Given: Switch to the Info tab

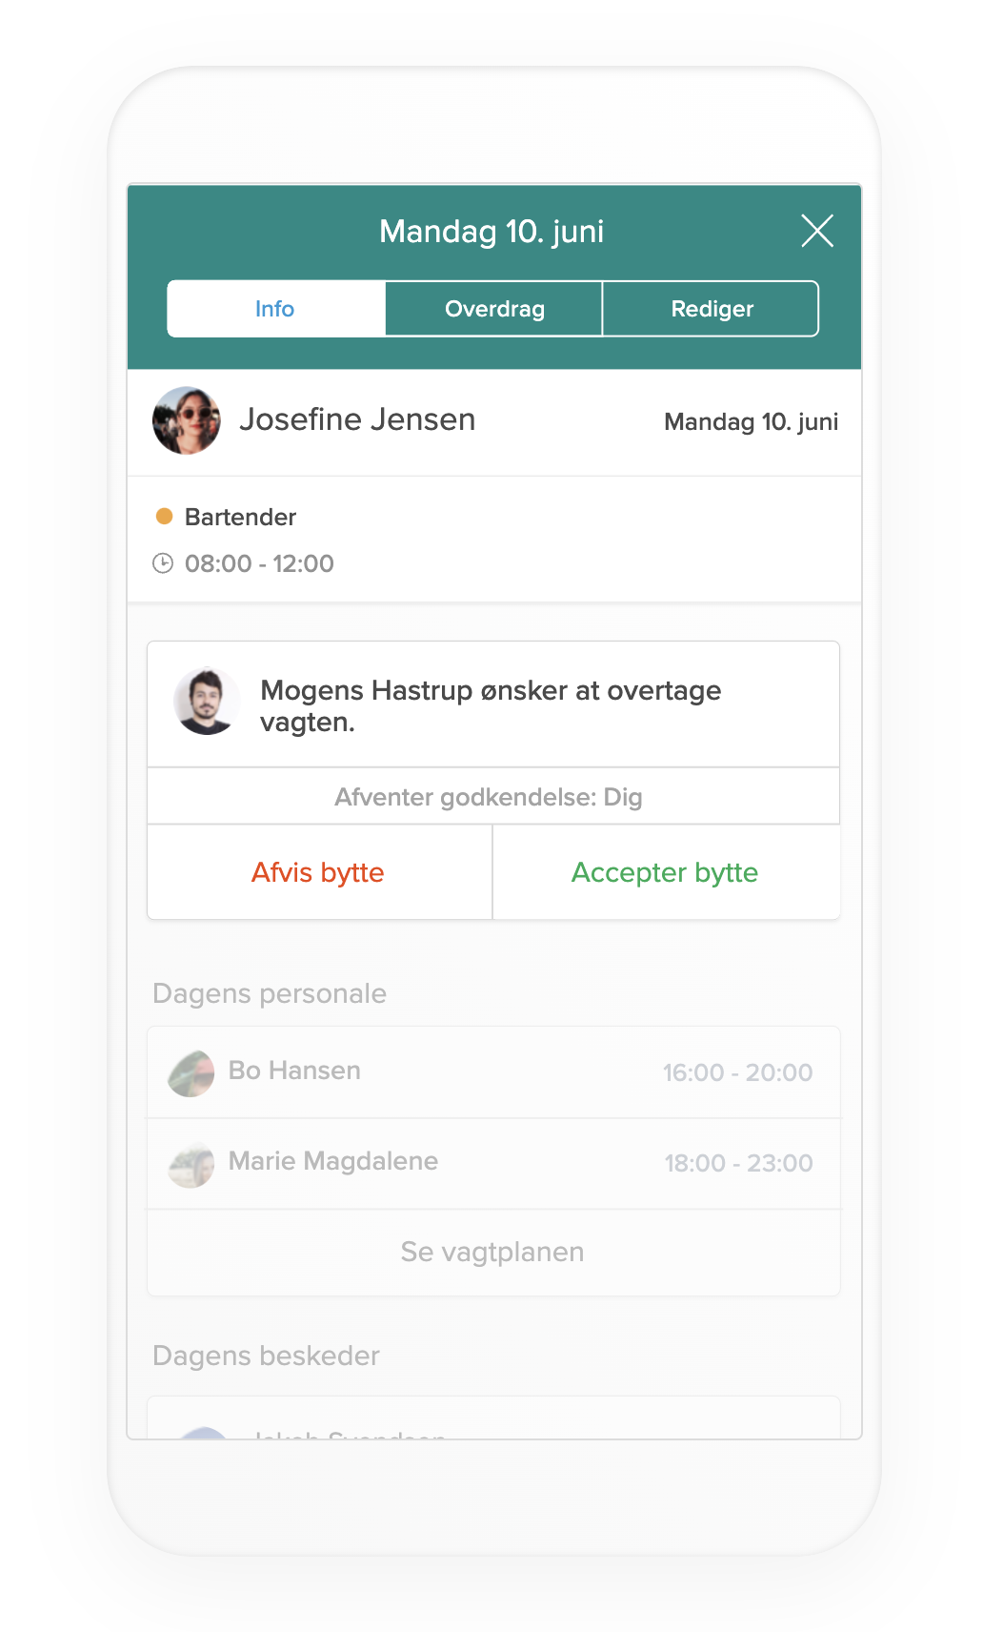Looking at the screenshot, I should point(276,309).
